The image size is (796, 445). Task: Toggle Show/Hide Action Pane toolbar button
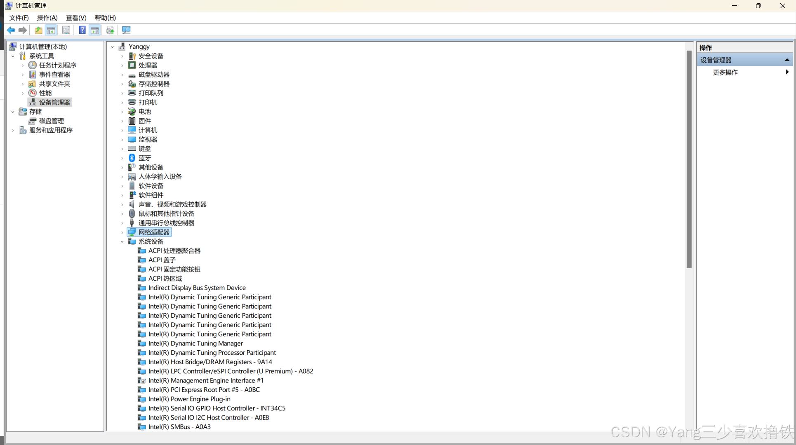[x=95, y=30]
